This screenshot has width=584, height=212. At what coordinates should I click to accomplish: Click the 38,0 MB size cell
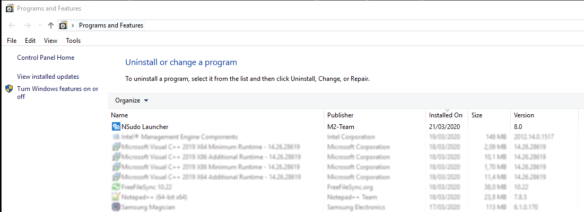pyautogui.click(x=495, y=187)
